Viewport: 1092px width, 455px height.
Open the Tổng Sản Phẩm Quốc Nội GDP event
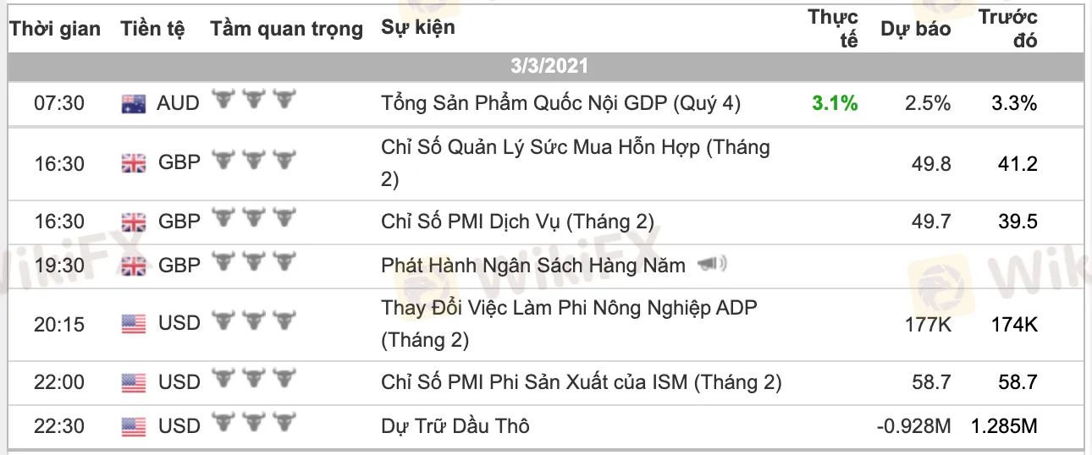(x=561, y=103)
